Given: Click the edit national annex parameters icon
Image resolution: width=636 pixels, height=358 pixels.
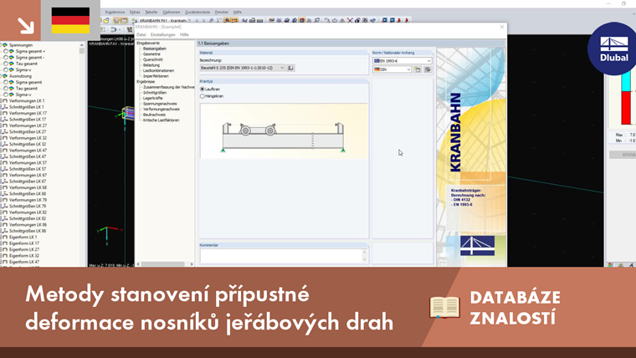Looking at the screenshot, I should pyautogui.click(x=428, y=69).
